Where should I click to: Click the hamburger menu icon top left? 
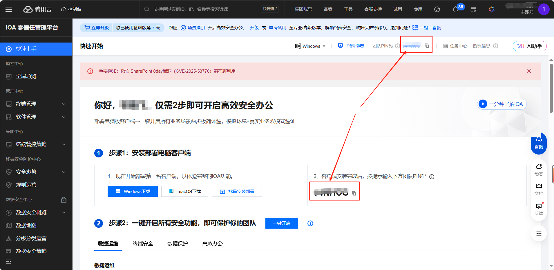click(9, 9)
